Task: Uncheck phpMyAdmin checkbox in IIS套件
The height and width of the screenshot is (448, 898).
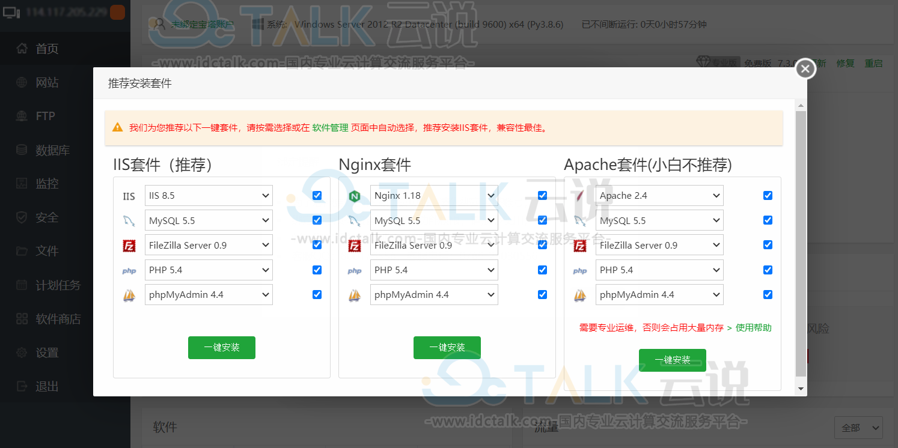Action: (317, 295)
